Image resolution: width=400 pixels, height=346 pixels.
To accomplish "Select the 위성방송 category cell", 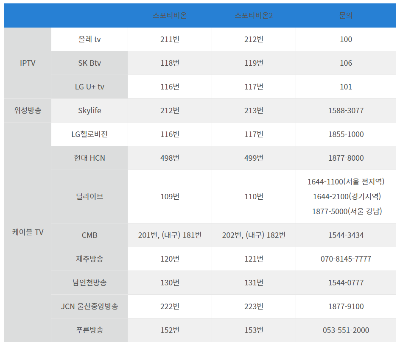I will point(28,110).
